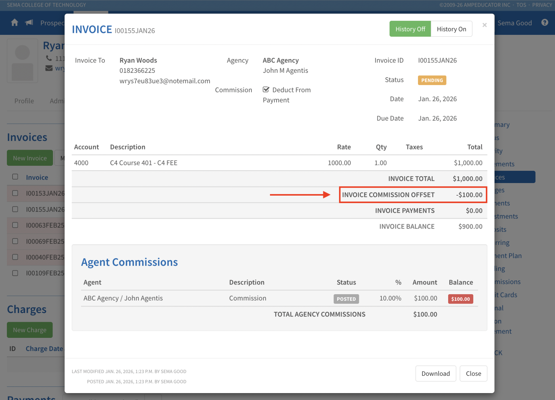Viewport: 555px width, 400px height.
Task: Click the student profile avatar placeholder
Action: click(x=23, y=61)
